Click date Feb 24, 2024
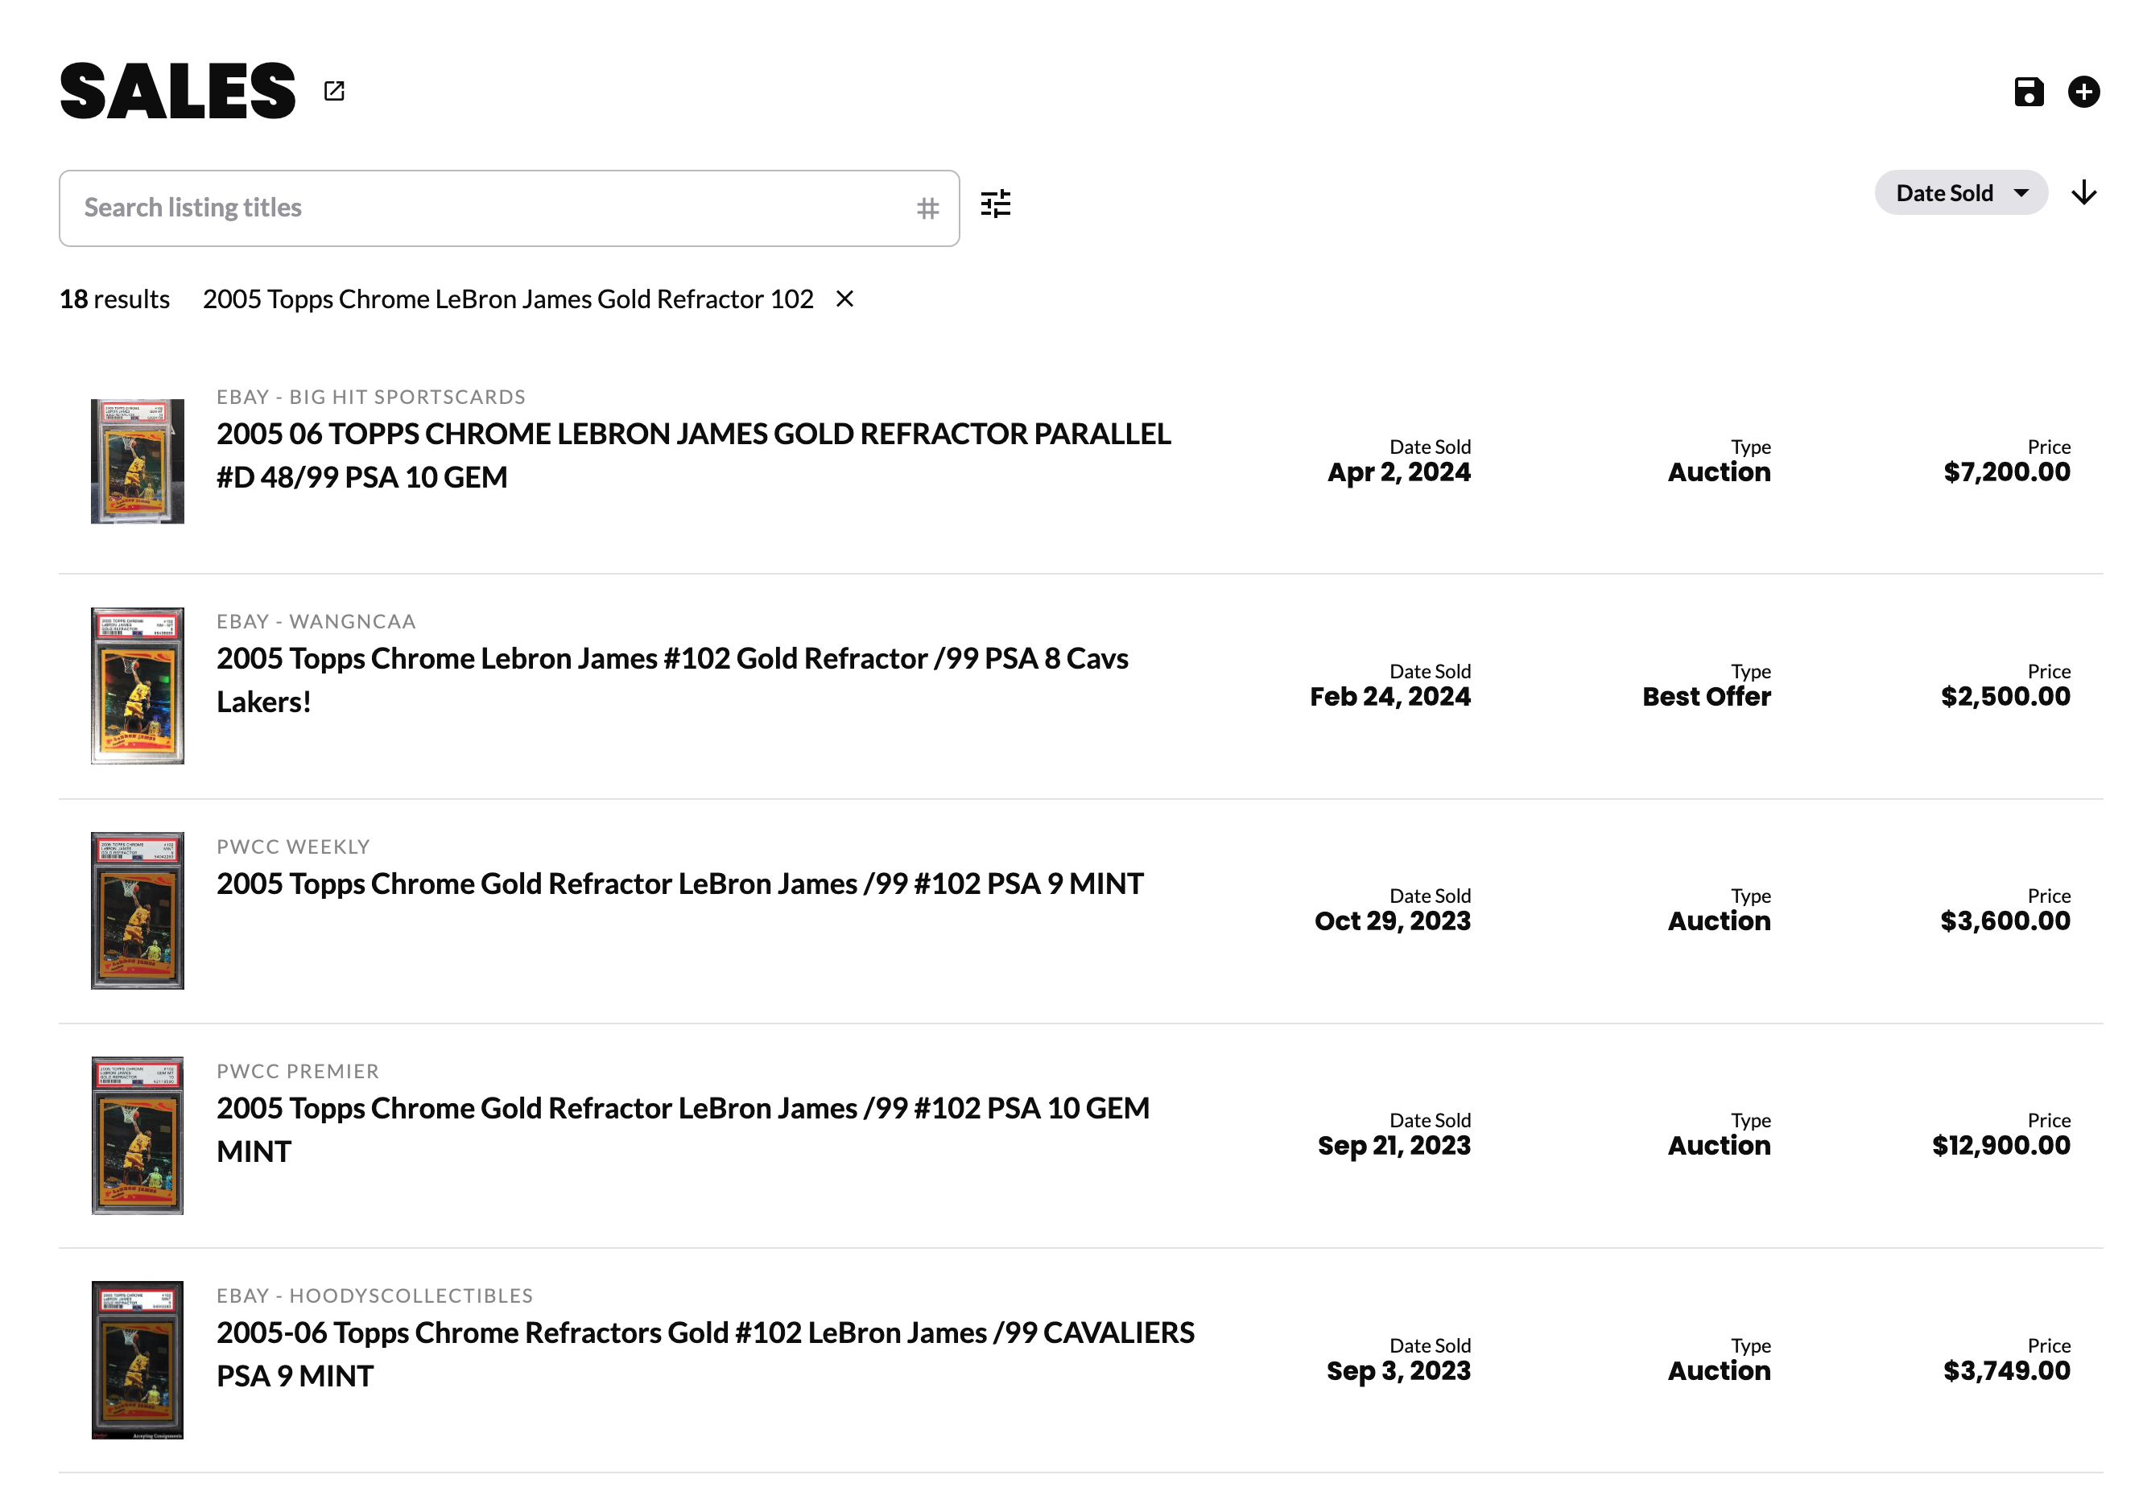This screenshot has width=2143, height=1487. (1389, 696)
